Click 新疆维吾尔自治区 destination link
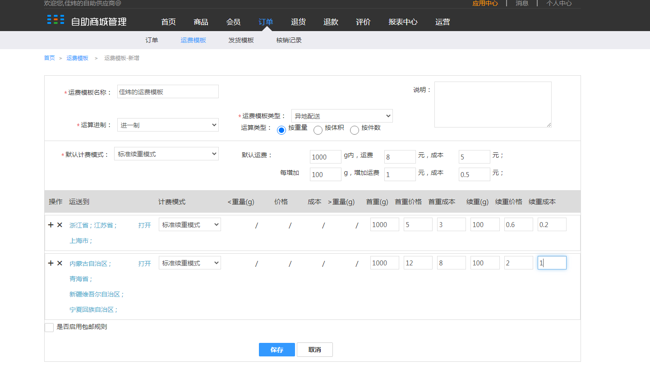650x392 pixels. click(97, 294)
